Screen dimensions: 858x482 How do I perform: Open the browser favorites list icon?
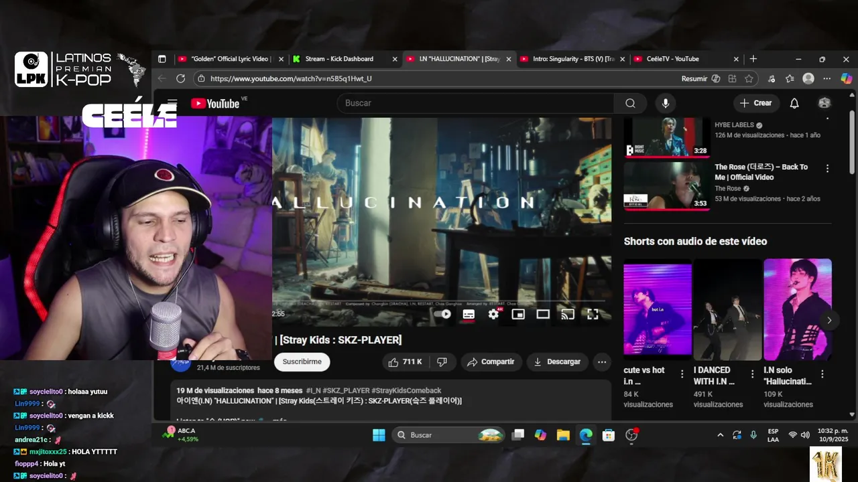(790, 78)
